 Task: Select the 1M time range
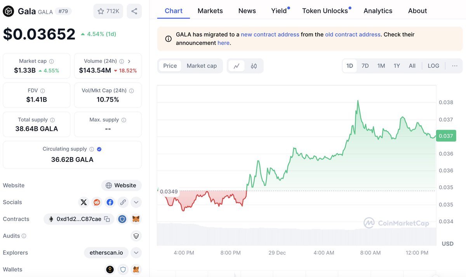(381, 66)
